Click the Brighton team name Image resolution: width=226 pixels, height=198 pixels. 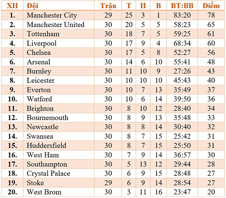click(x=40, y=108)
